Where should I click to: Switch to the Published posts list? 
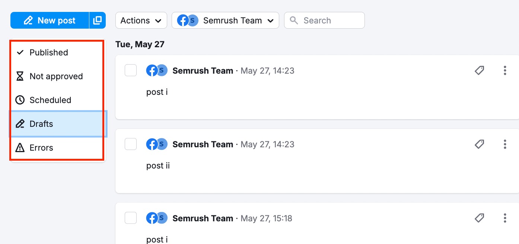pyautogui.click(x=49, y=52)
